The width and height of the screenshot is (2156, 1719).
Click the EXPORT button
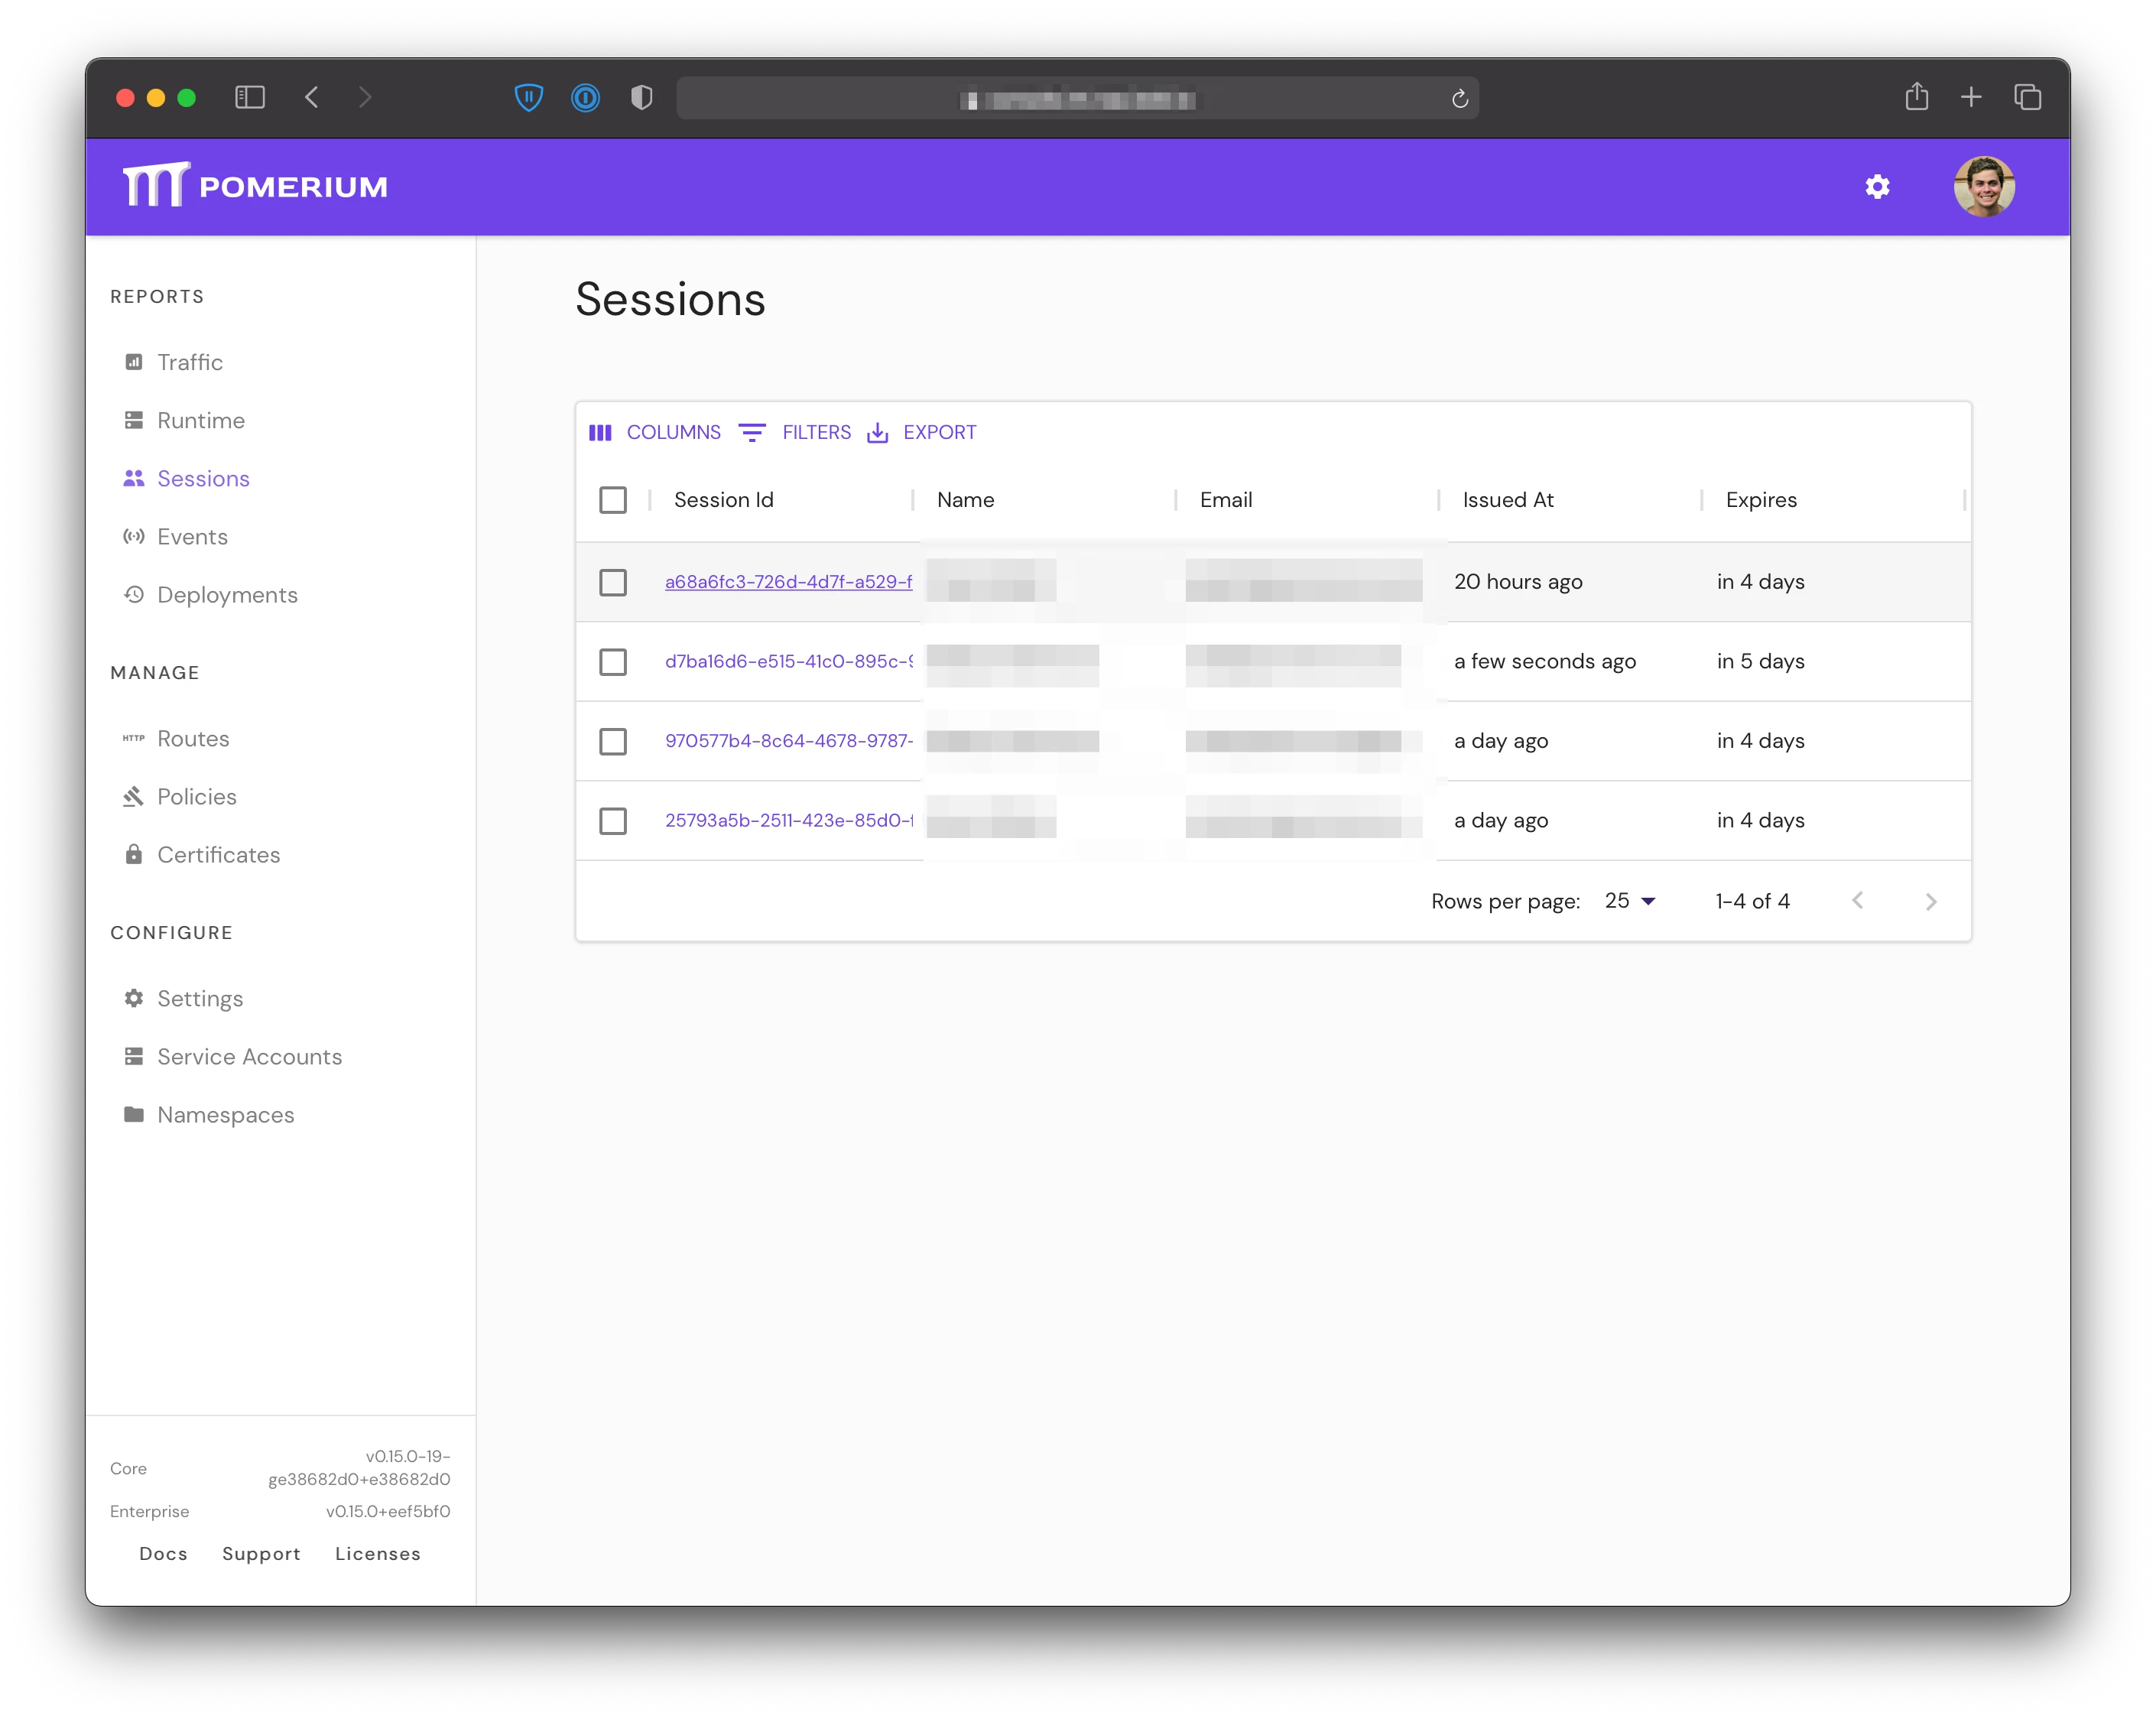click(x=923, y=432)
